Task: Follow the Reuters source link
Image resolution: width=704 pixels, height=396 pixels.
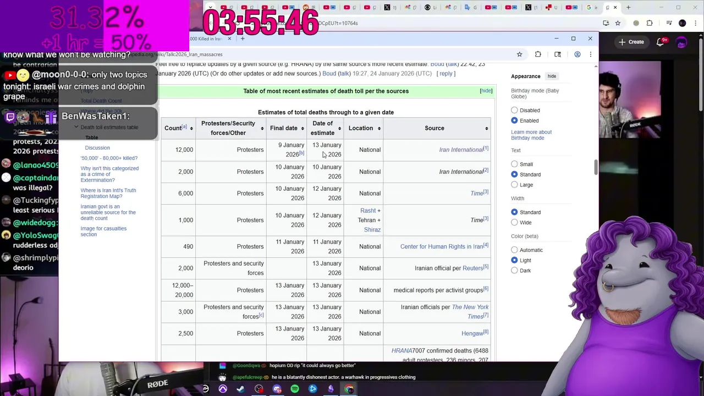Action: click(x=472, y=268)
